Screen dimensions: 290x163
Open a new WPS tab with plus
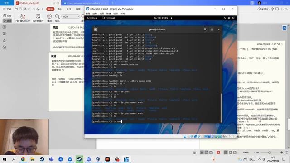tap(113, 3)
